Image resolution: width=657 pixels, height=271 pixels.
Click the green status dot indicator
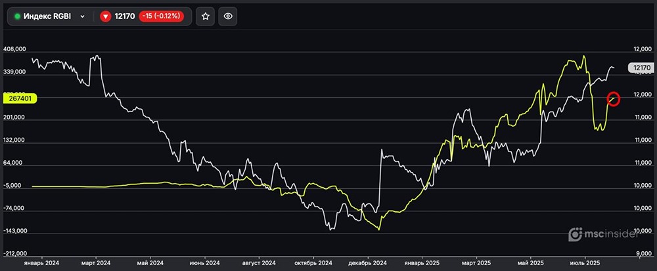(x=17, y=16)
